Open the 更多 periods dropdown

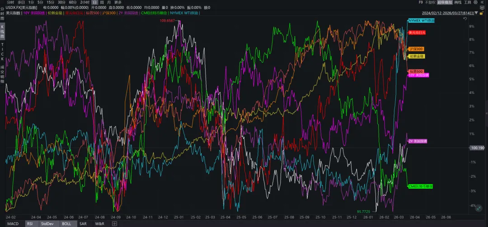[x=118, y=2]
